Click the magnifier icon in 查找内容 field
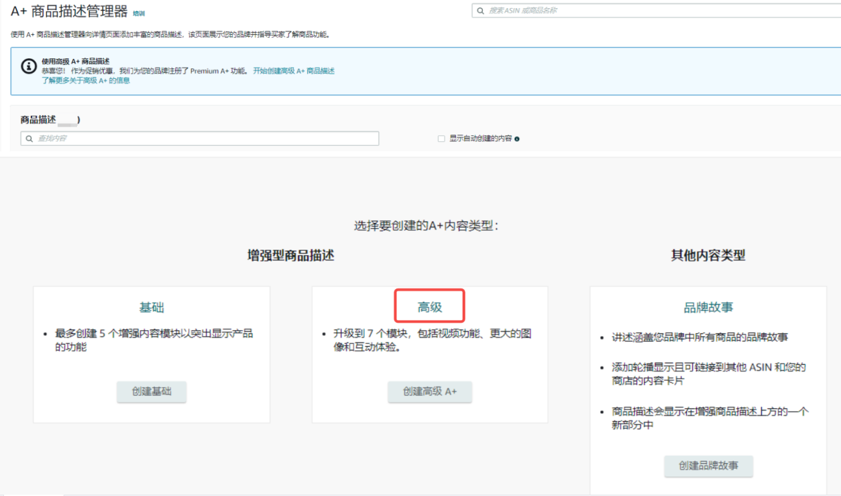Screen dimensions: 841x496 29,139
